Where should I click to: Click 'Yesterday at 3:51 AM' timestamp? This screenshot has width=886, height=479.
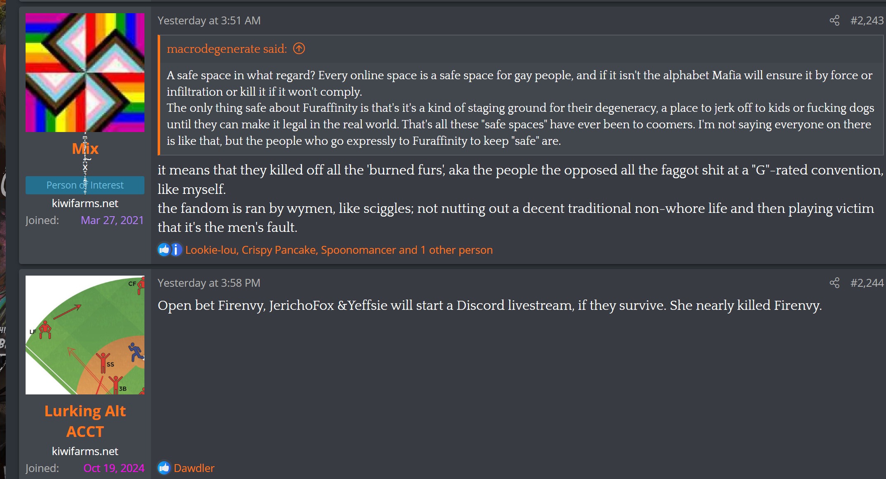209,21
